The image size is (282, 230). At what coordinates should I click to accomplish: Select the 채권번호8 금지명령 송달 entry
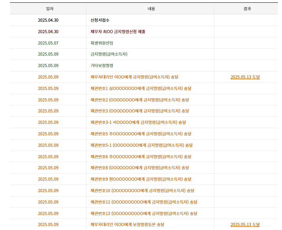click(140, 168)
